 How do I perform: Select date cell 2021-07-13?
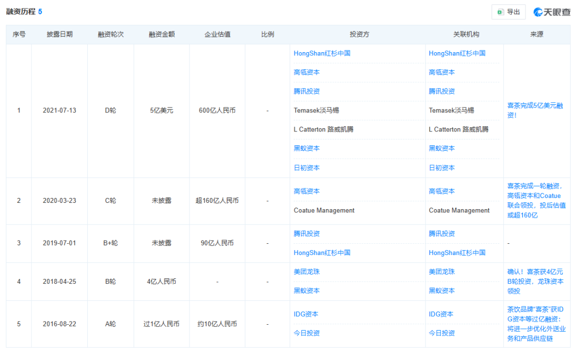point(60,110)
